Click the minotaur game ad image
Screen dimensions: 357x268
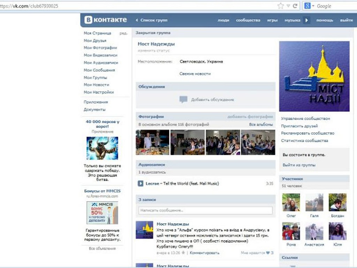102,148
